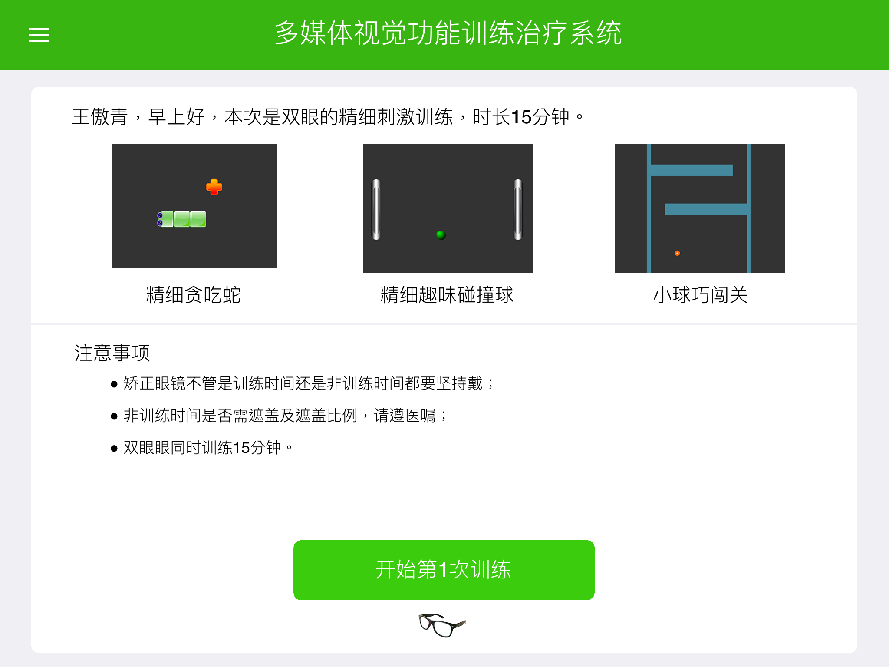Click the 精细贪吃蛇 label
Screen dimensions: 889x667
(194, 295)
